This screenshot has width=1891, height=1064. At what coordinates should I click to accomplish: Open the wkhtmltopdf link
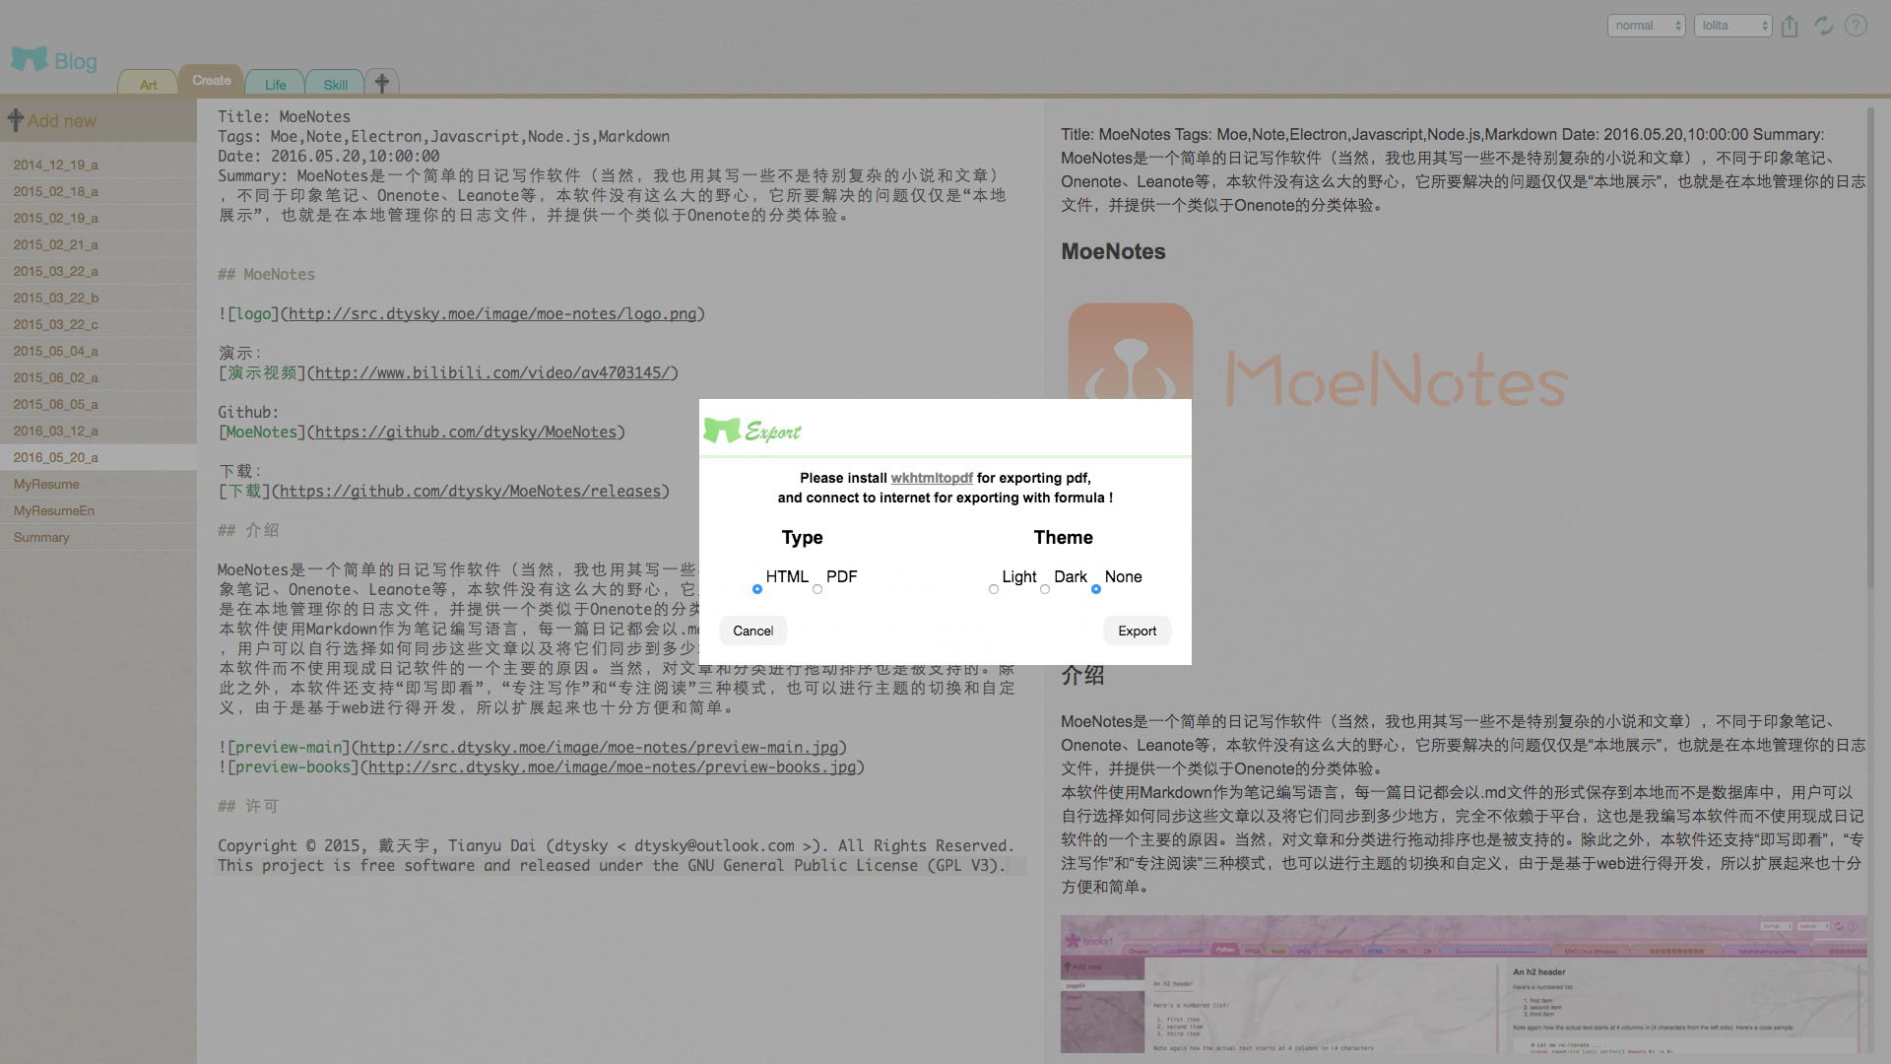931,478
